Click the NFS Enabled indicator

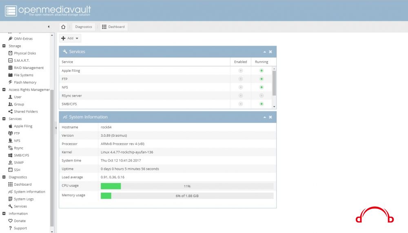click(241, 87)
